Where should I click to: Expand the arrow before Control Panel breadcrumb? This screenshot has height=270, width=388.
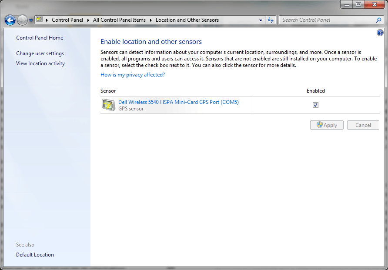[x=47, y=20]
